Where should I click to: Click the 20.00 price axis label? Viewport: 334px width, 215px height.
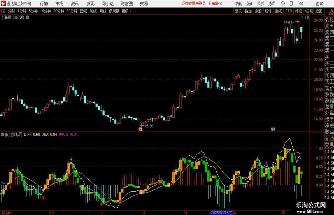click(x=318, y=79)
